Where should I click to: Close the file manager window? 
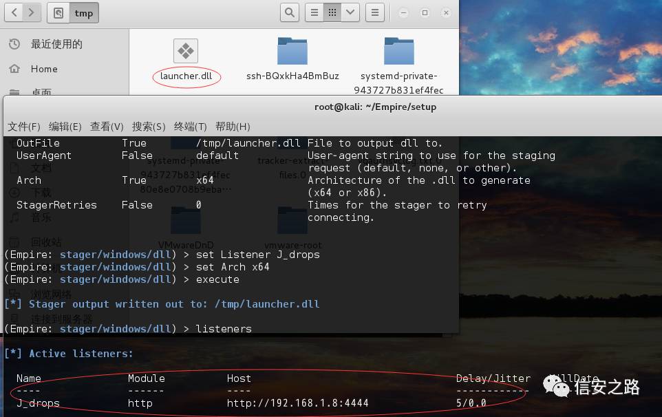coord(446,12)
